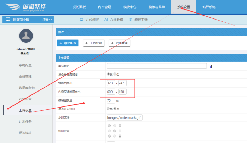Click the 安全退出 link

(x=26, y=53)
